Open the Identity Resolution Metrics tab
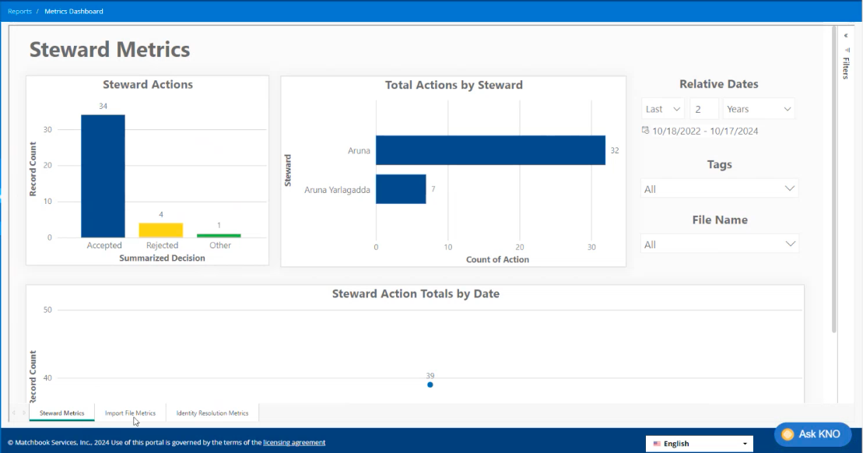The width and height of the screenshot is (863, 453). (212, 413)
